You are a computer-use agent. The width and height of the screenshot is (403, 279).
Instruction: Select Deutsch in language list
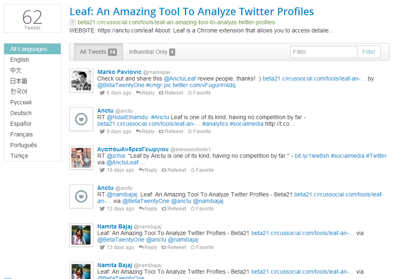21,113
